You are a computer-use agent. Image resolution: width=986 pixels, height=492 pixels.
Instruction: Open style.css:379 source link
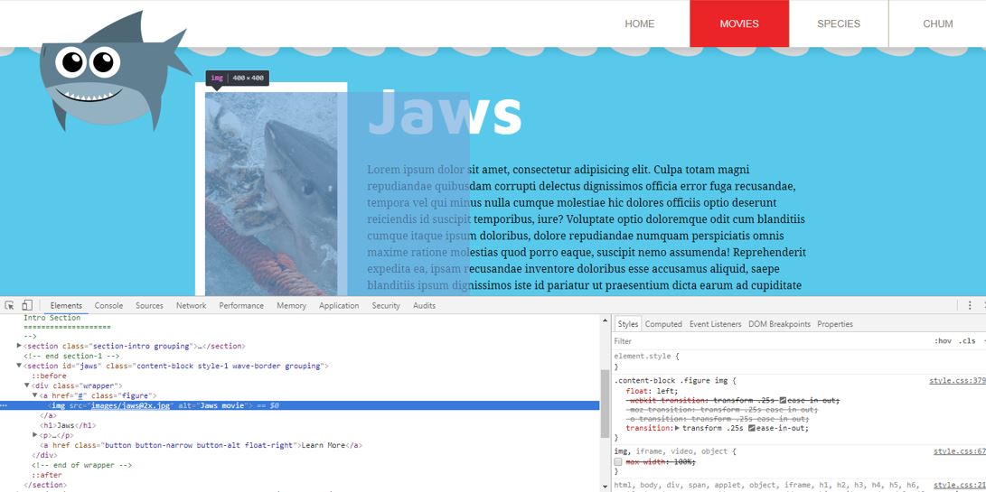[x=957, y=381]
